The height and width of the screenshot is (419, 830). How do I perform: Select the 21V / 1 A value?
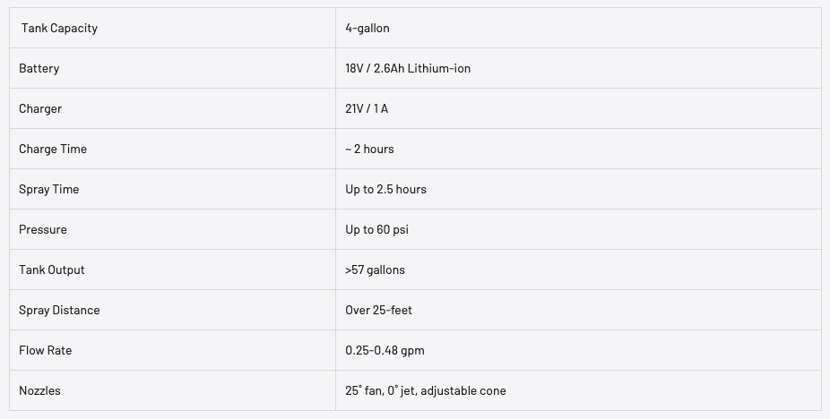(x=367, y=108)
